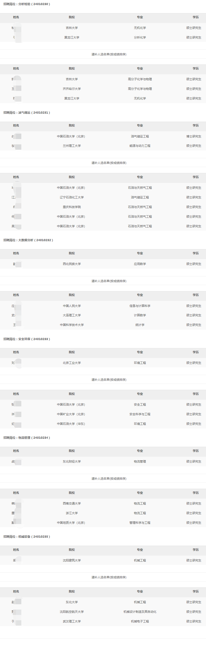
Task: Select the 武汉理工大学 school cell
Action: [x=72, y=621]
